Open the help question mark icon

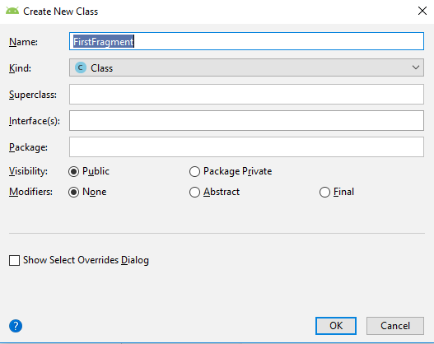(x=16, y=326)
